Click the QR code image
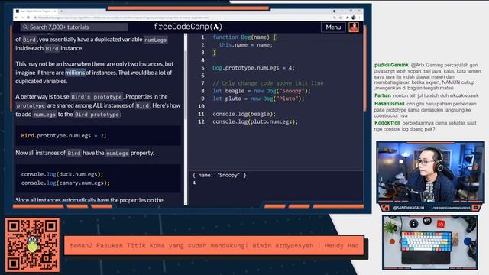489x275 pixels. coord(32,245)
